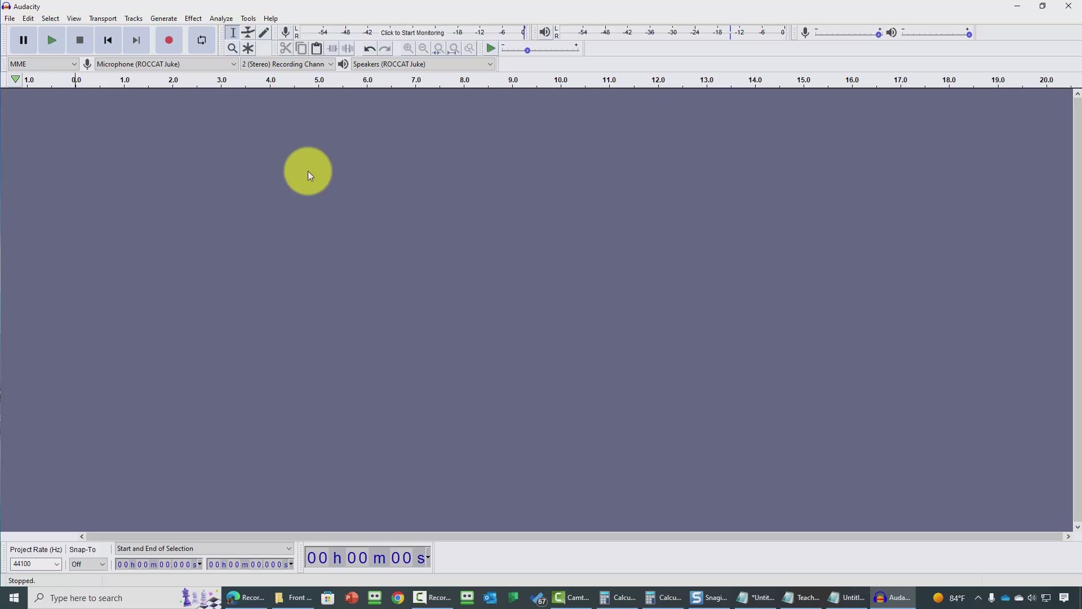Image resolution: width=1082 pixels, height=609 pixels.
Task: Activate the Selection I-beam tool
Action: click(x=233, y=33)
